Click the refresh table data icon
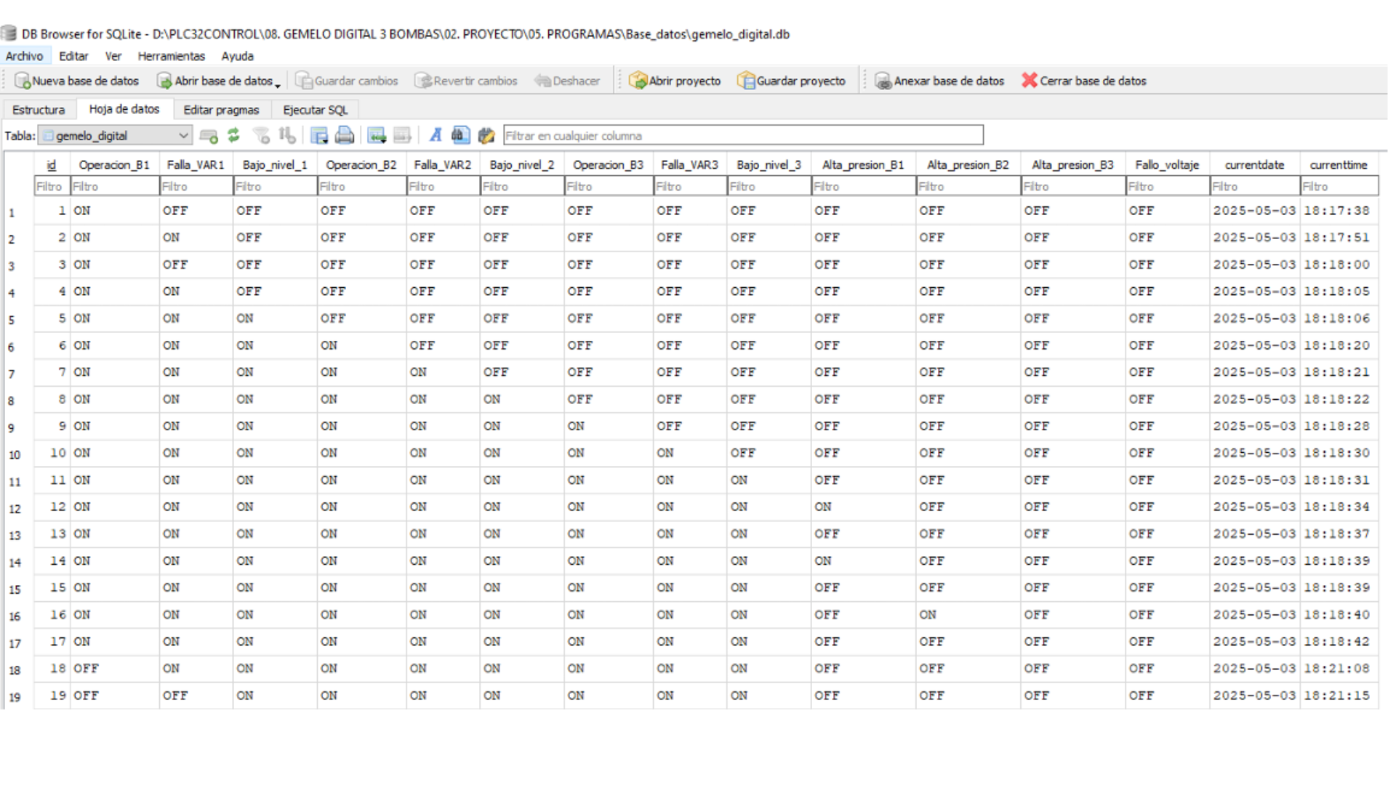 233,135
